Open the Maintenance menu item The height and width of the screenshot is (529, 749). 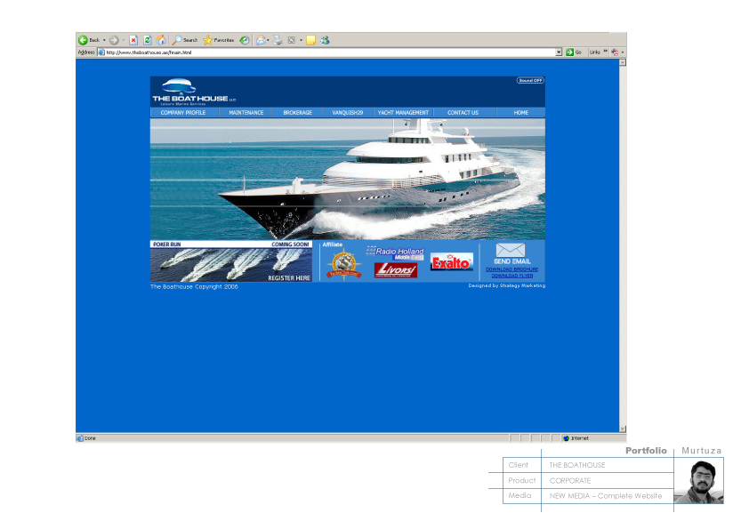[x=246, y=113]
